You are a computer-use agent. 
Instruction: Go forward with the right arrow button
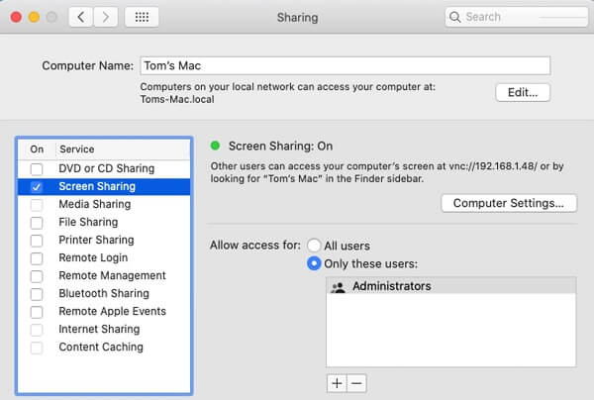point(106,17)
